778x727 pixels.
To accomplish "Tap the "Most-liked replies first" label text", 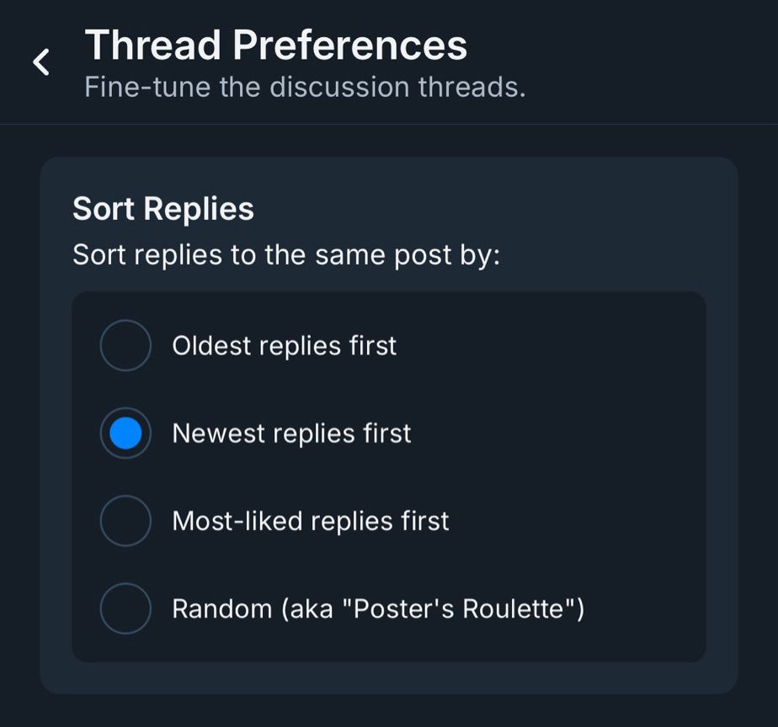I will tap(310, 521).
